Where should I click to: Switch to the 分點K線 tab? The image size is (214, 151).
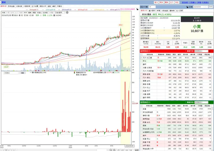(x=19, y=6)
